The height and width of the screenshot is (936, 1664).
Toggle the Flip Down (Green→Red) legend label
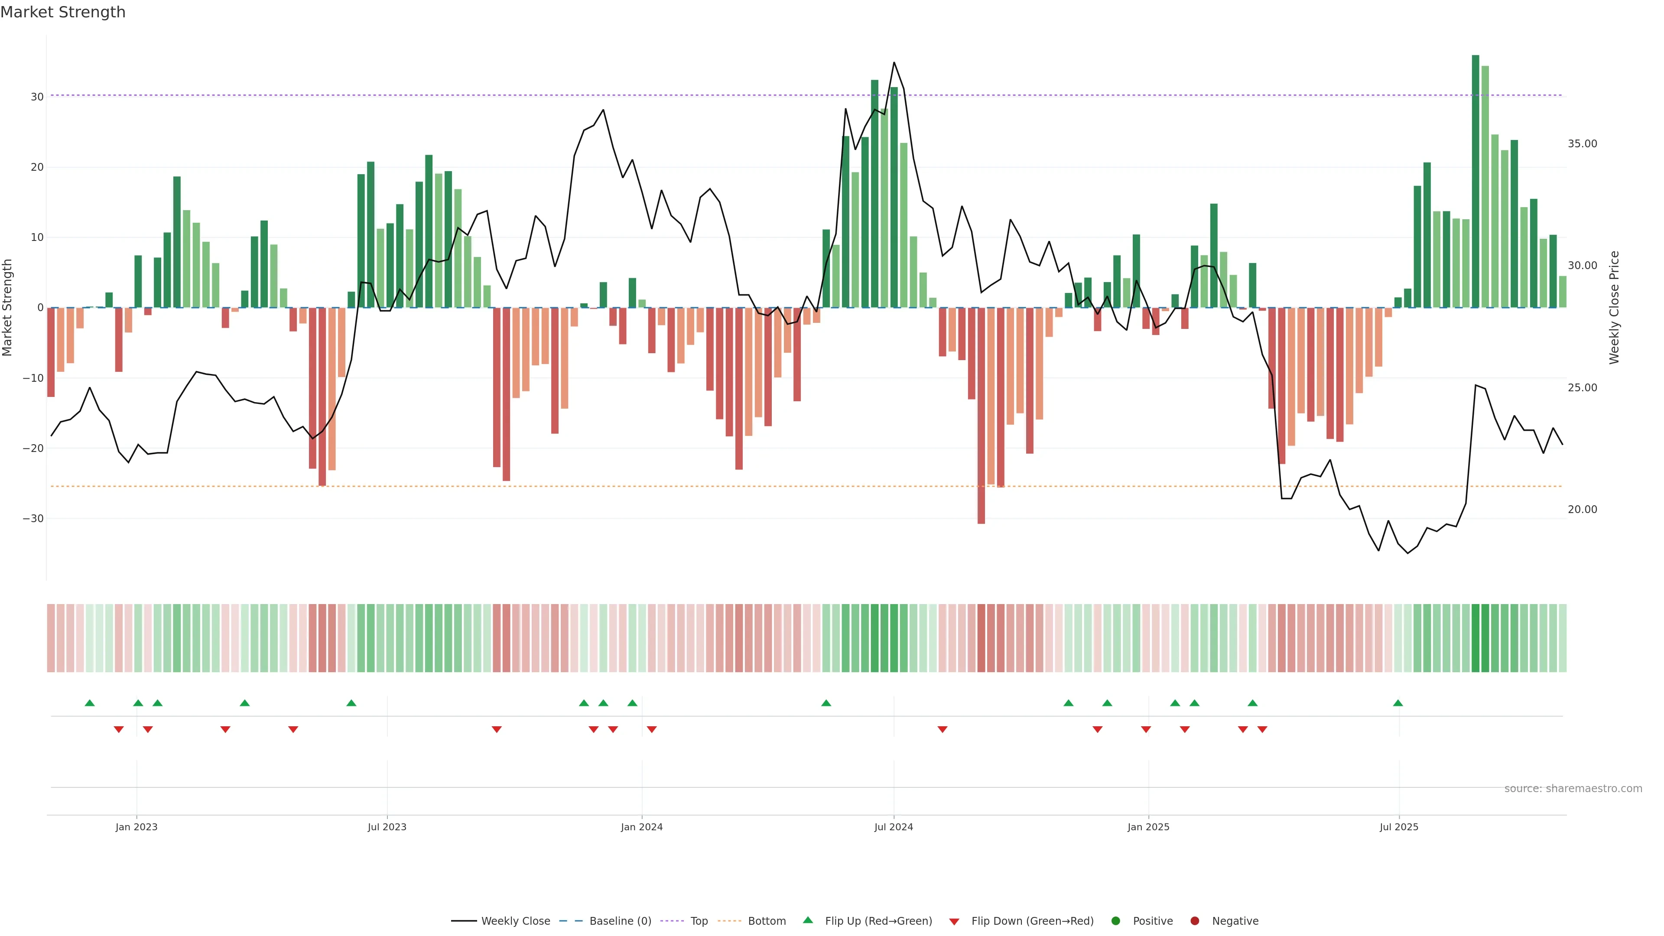pyautogui.click(x=1032, y=921)
